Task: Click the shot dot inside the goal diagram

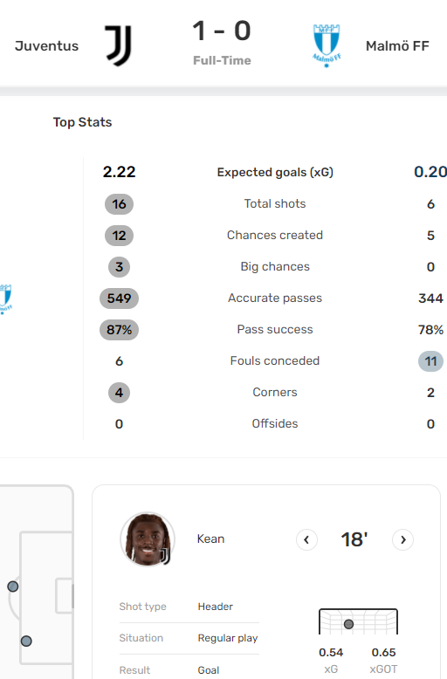Action: (x=348, y=624)
